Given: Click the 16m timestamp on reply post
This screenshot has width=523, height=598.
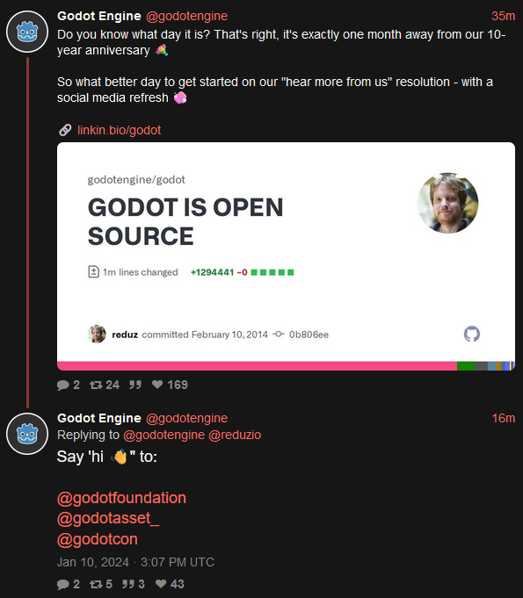Looking at the screenshot, I should pos(503,418).
